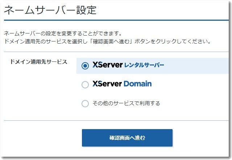This screenshot has height=160, width=232.
Task: Click the ネームサーバーの設定を変更することができます description line
Action: pyautogui.click(x=63, y=33)
